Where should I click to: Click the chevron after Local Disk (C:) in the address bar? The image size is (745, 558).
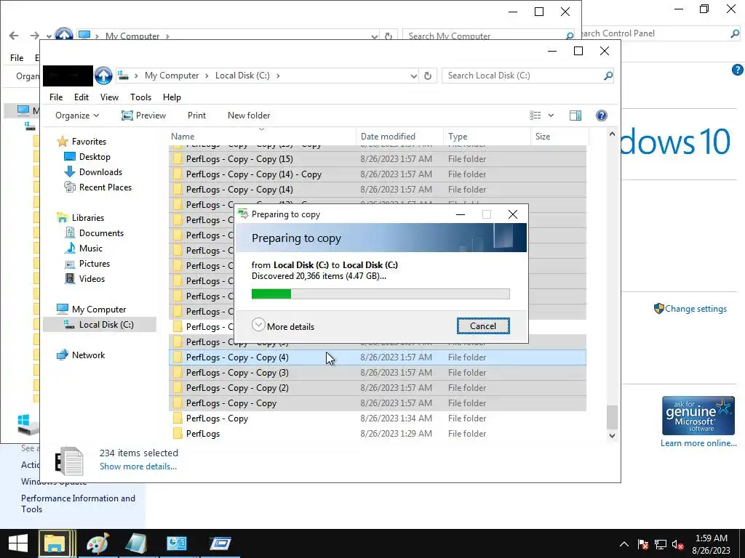[x=278, y=76]
